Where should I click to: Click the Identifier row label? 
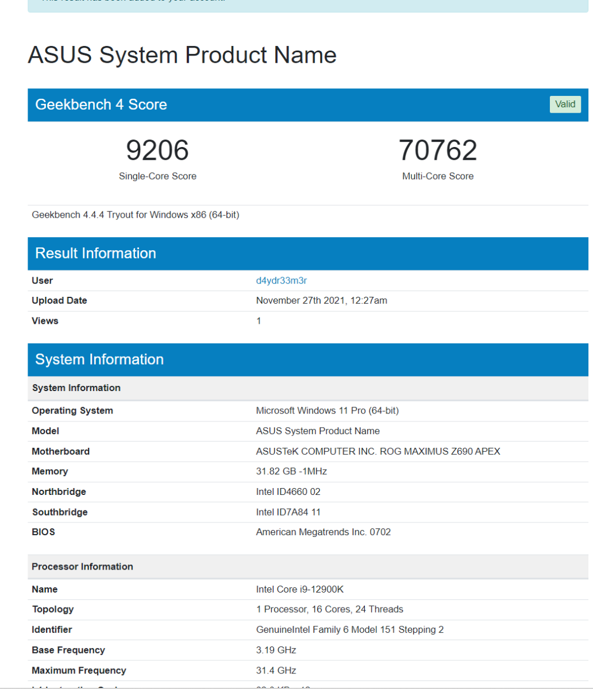[52, 630]
